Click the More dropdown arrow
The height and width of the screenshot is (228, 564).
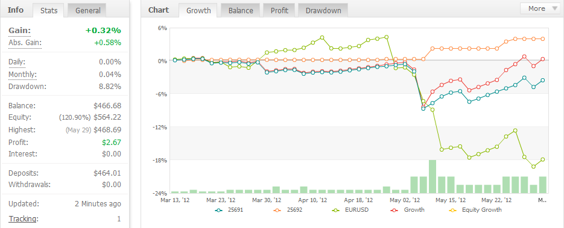click(x=554, y=9)
